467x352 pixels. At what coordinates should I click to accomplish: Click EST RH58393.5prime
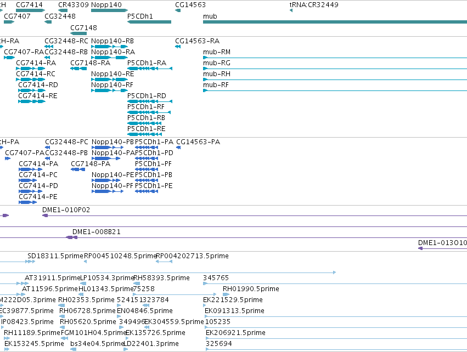pos(137,283)
